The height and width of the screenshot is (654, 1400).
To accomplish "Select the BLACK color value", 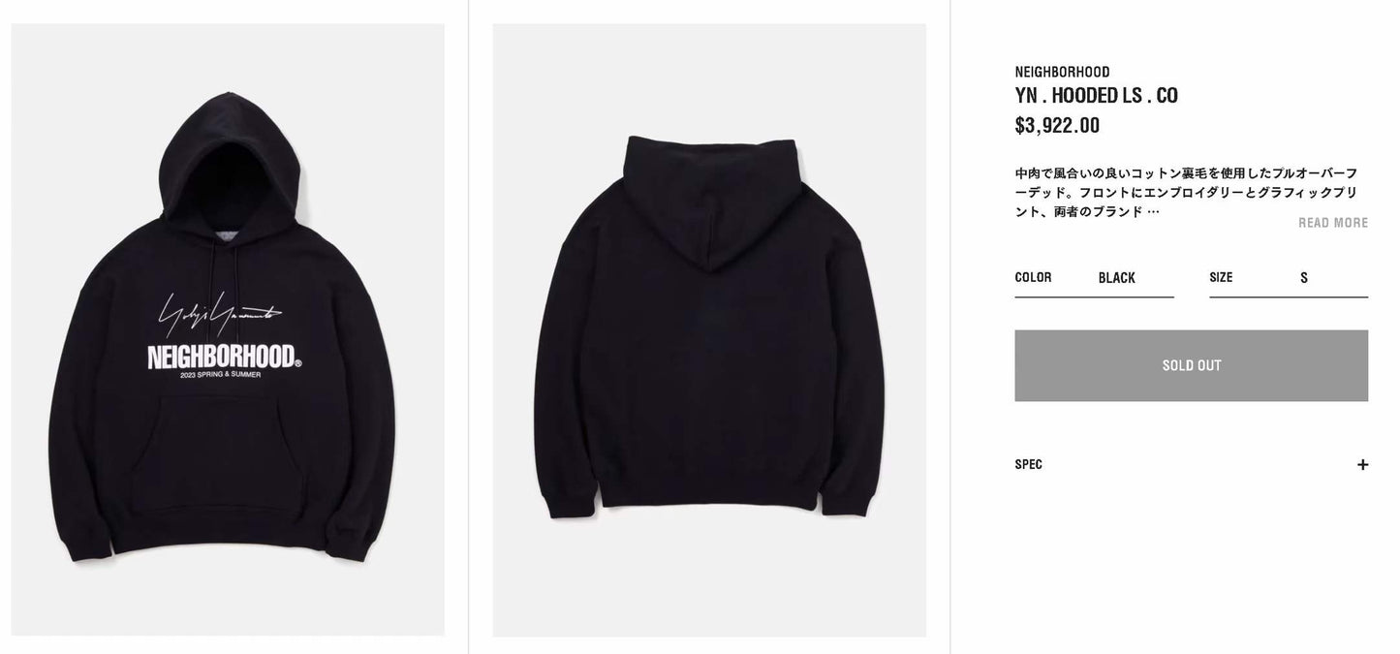I will [1116, 278].
